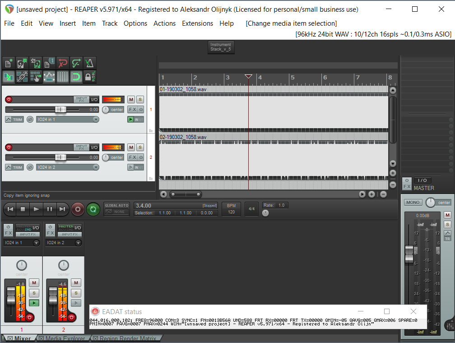This screenshot has width=455, height=343.
Task: Click the New project toolbar icon
Action: point(9,63)
